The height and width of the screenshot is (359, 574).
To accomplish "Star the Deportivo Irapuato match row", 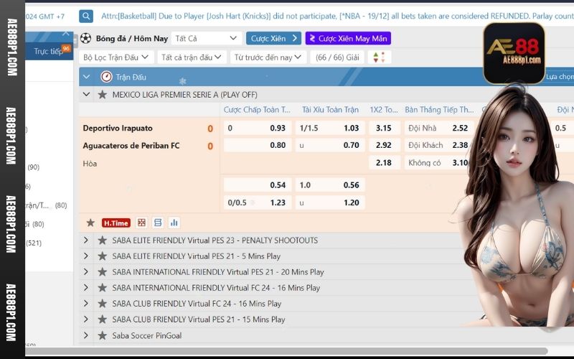I will coord(90,223).
